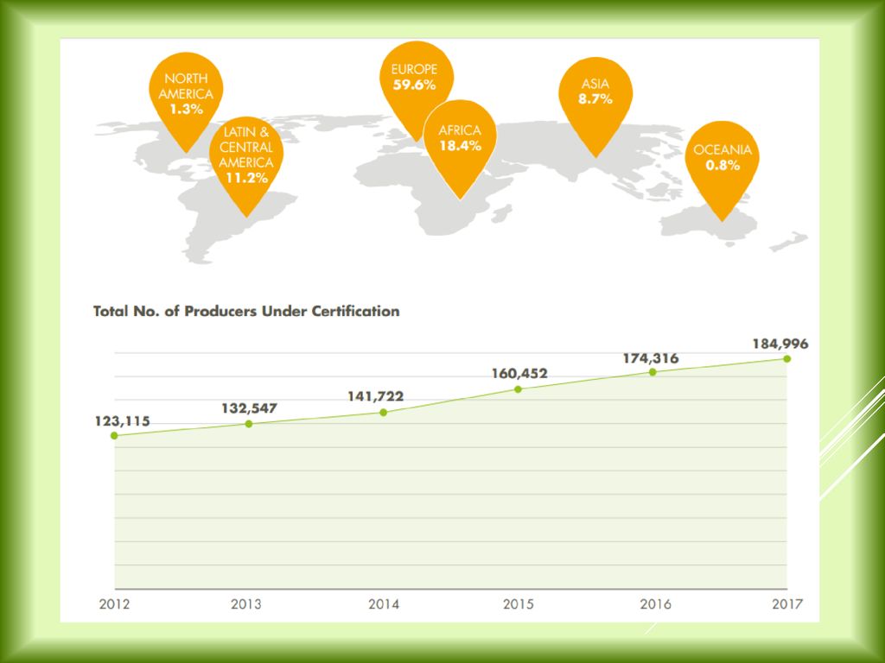885x663 pixels.
Task: Click the 2014 axis label
Action: click(x=384, y=603)
